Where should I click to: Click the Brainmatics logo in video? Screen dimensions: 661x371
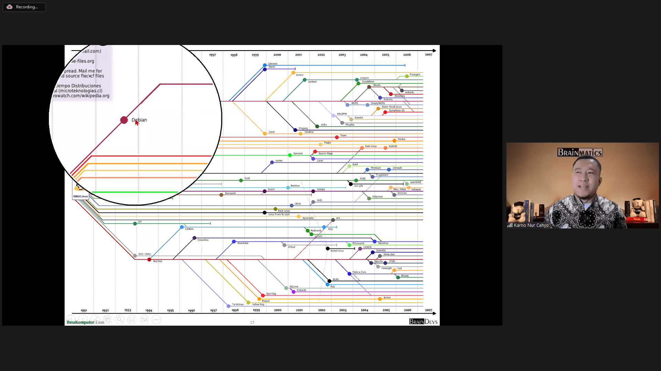[x=580, y=152]
